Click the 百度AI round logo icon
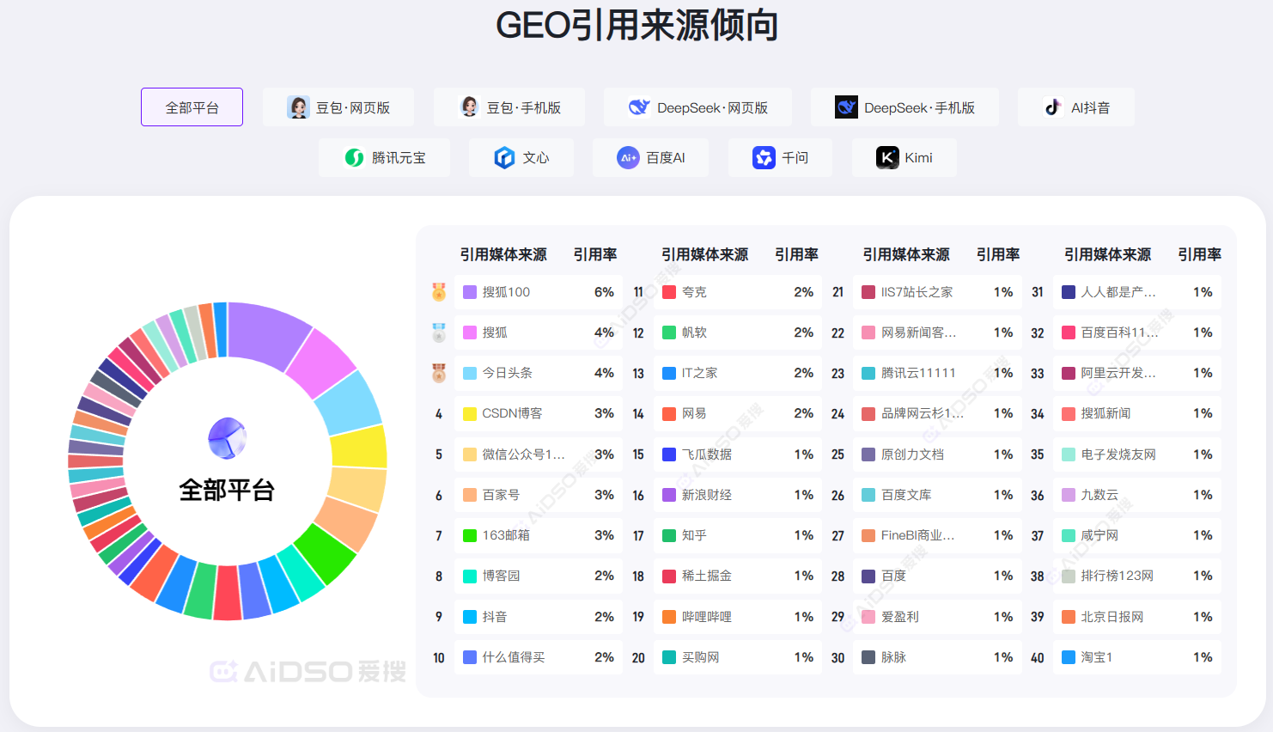The width and height of the screenshot is (1273, 732). pos(628,158)
